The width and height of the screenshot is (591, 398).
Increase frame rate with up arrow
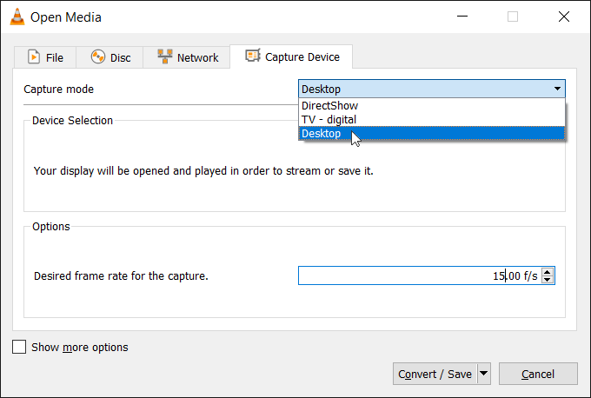pos(547,271)
